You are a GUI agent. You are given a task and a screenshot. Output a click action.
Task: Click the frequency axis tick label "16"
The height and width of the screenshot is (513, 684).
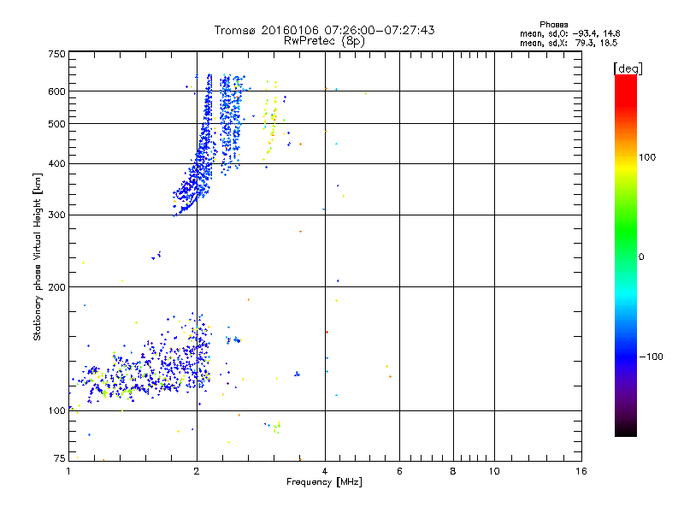(581, 471)
